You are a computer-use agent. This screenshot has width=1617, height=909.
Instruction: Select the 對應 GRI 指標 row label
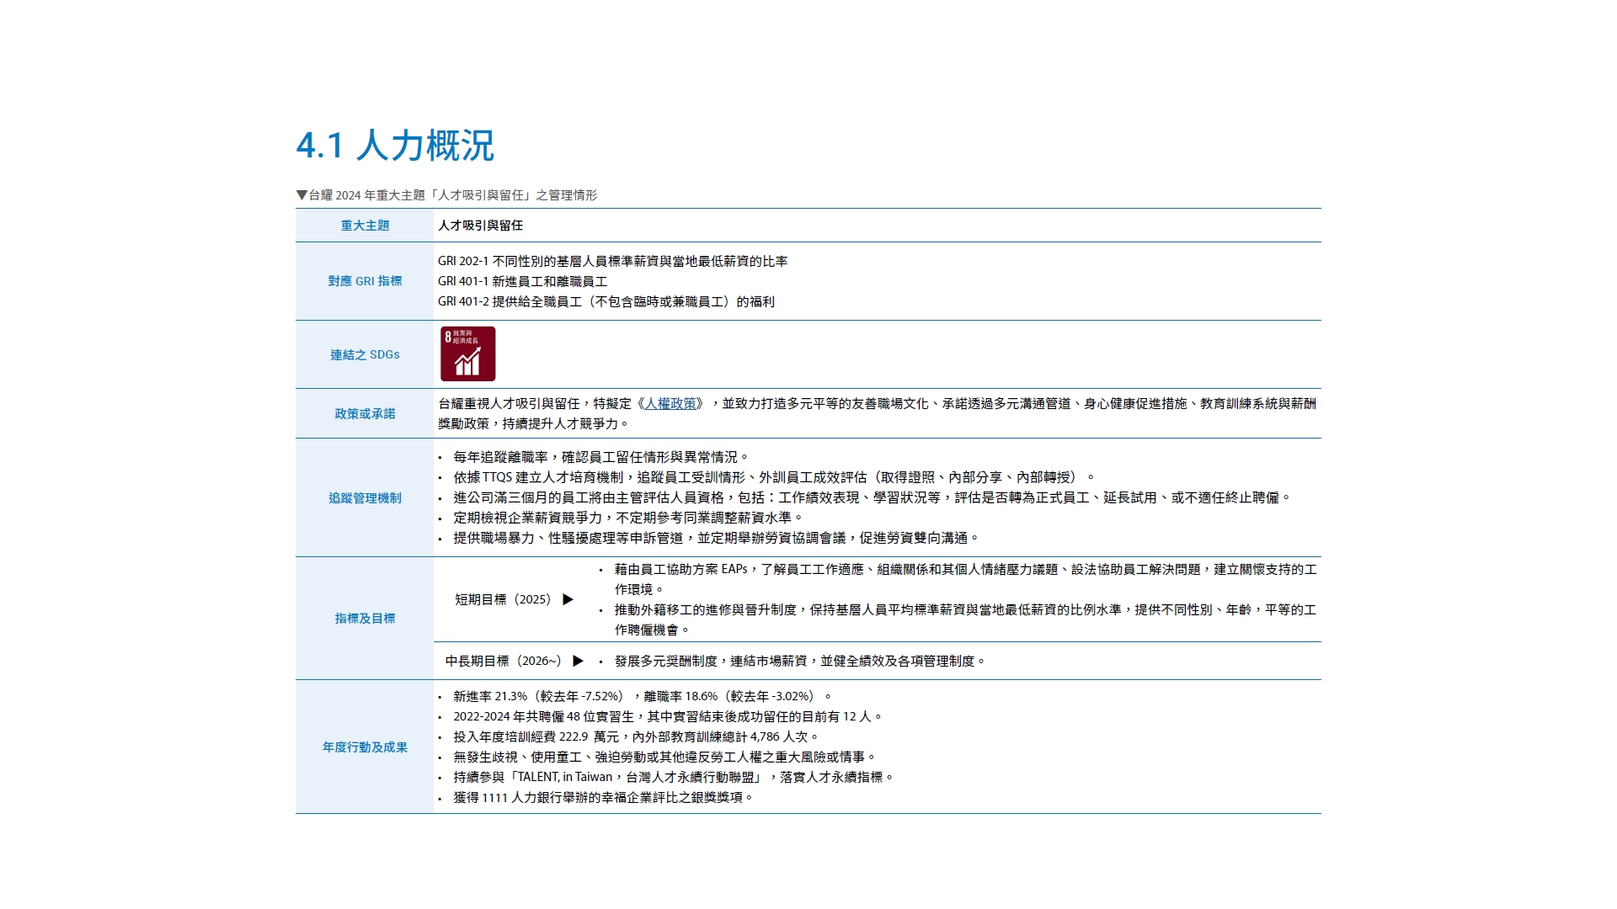coord(365,281)
